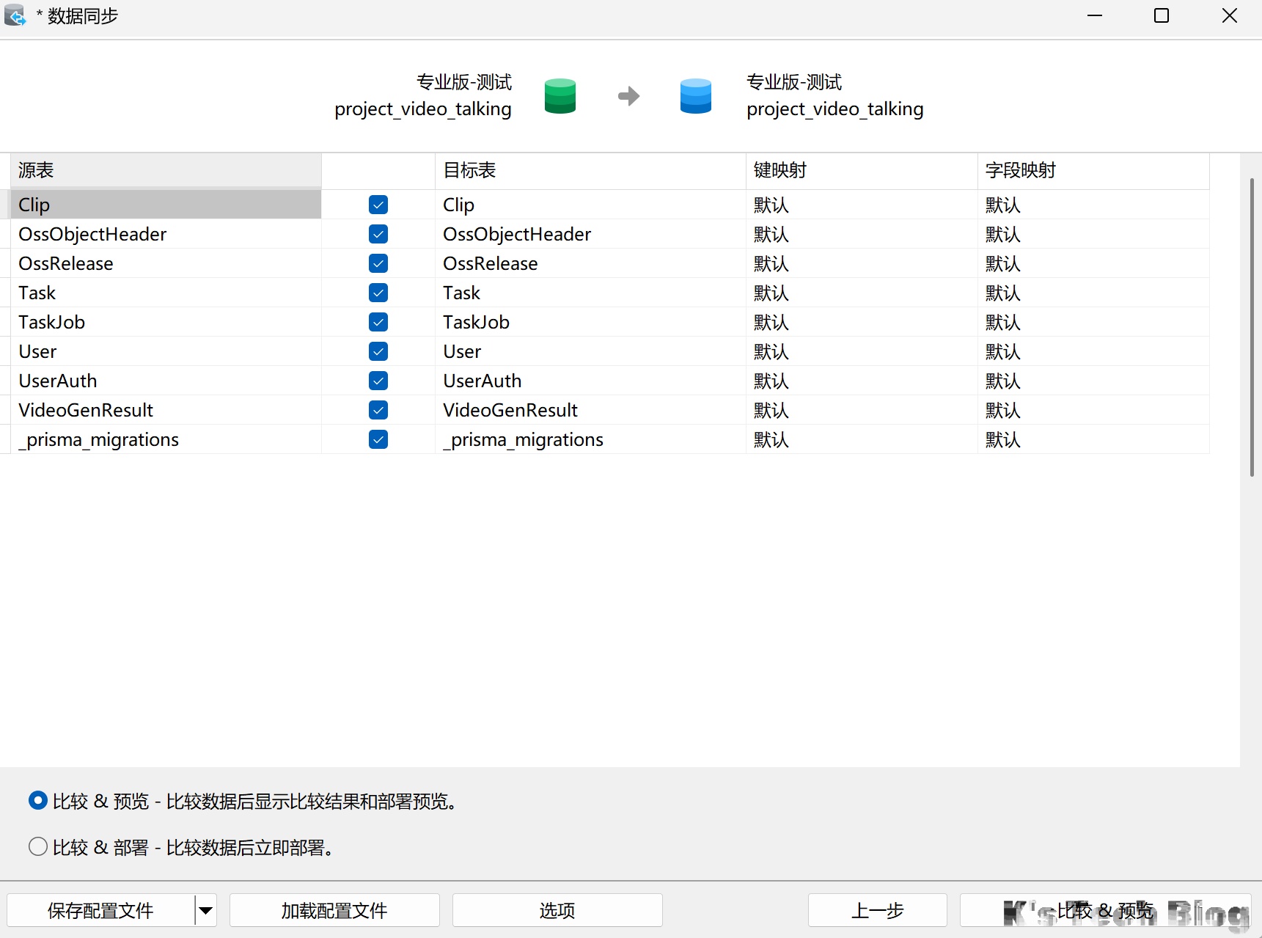The width and height of the screenshot is (1262, 938).
Task: Click the 加载配置文件 button
Action: coord(334,910)
